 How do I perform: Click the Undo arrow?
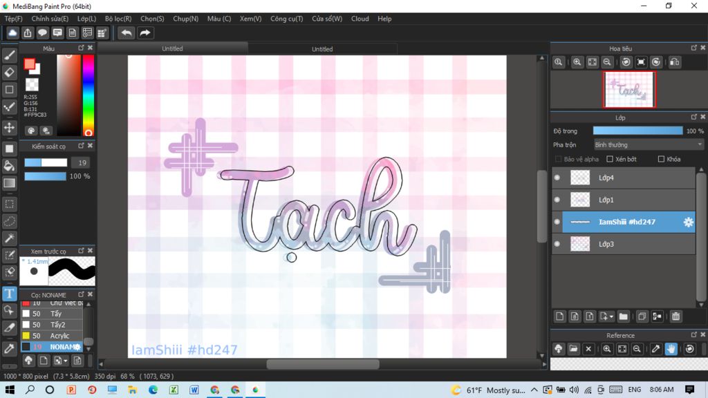127,33
